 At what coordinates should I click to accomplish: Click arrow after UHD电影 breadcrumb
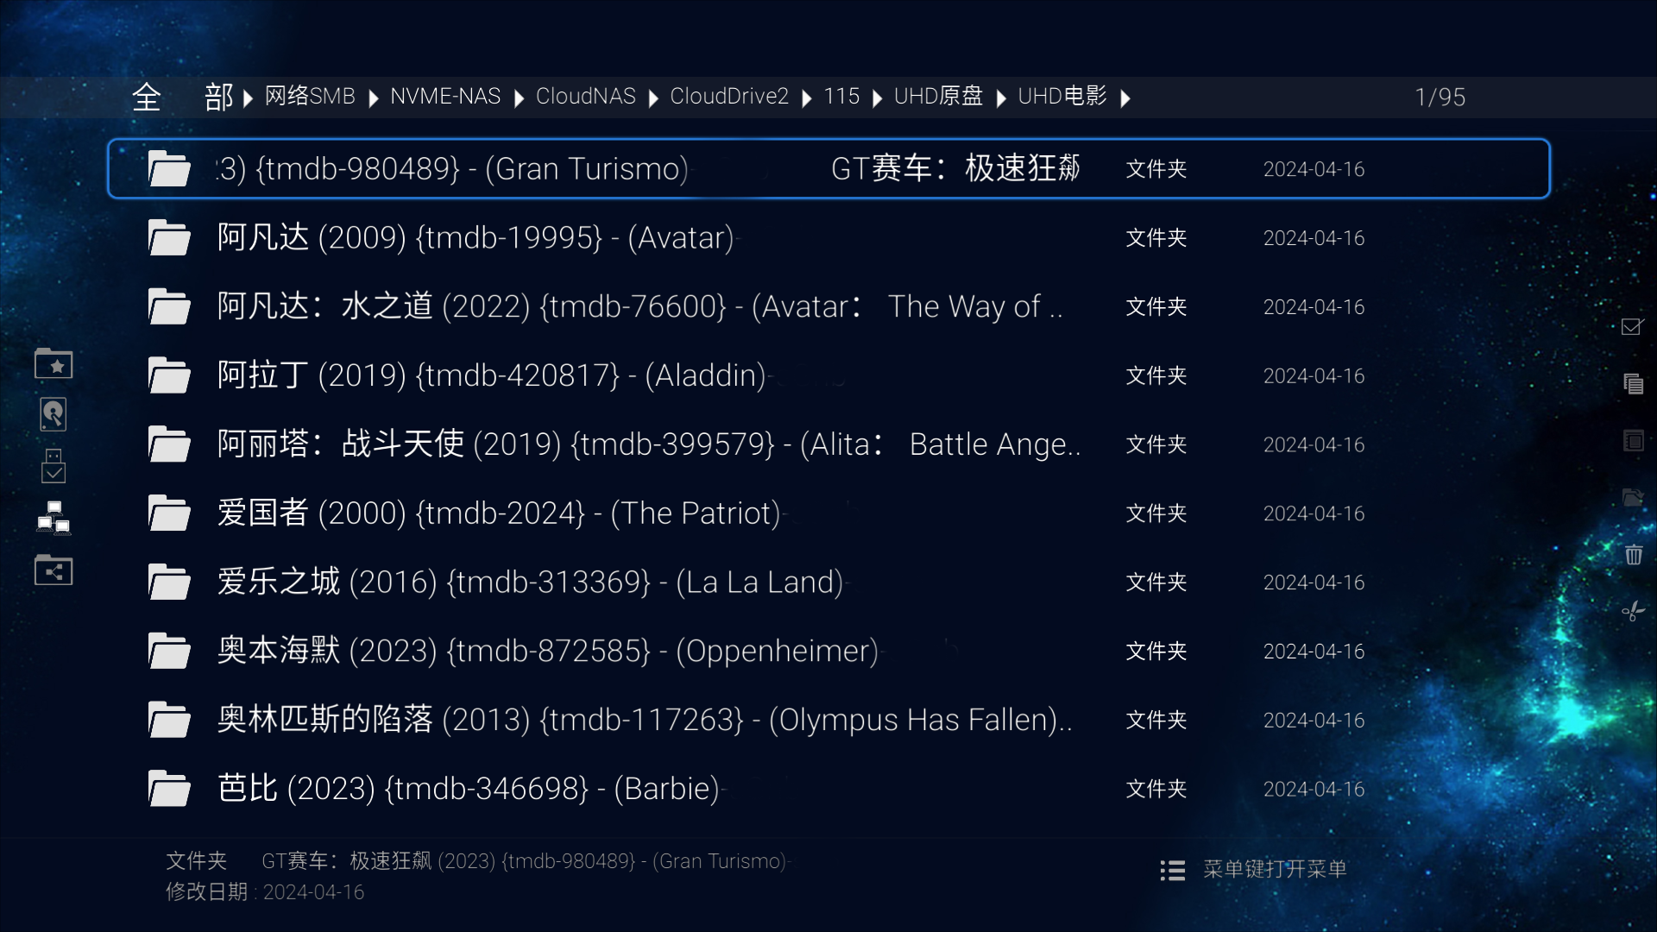tap(1125, 98)
